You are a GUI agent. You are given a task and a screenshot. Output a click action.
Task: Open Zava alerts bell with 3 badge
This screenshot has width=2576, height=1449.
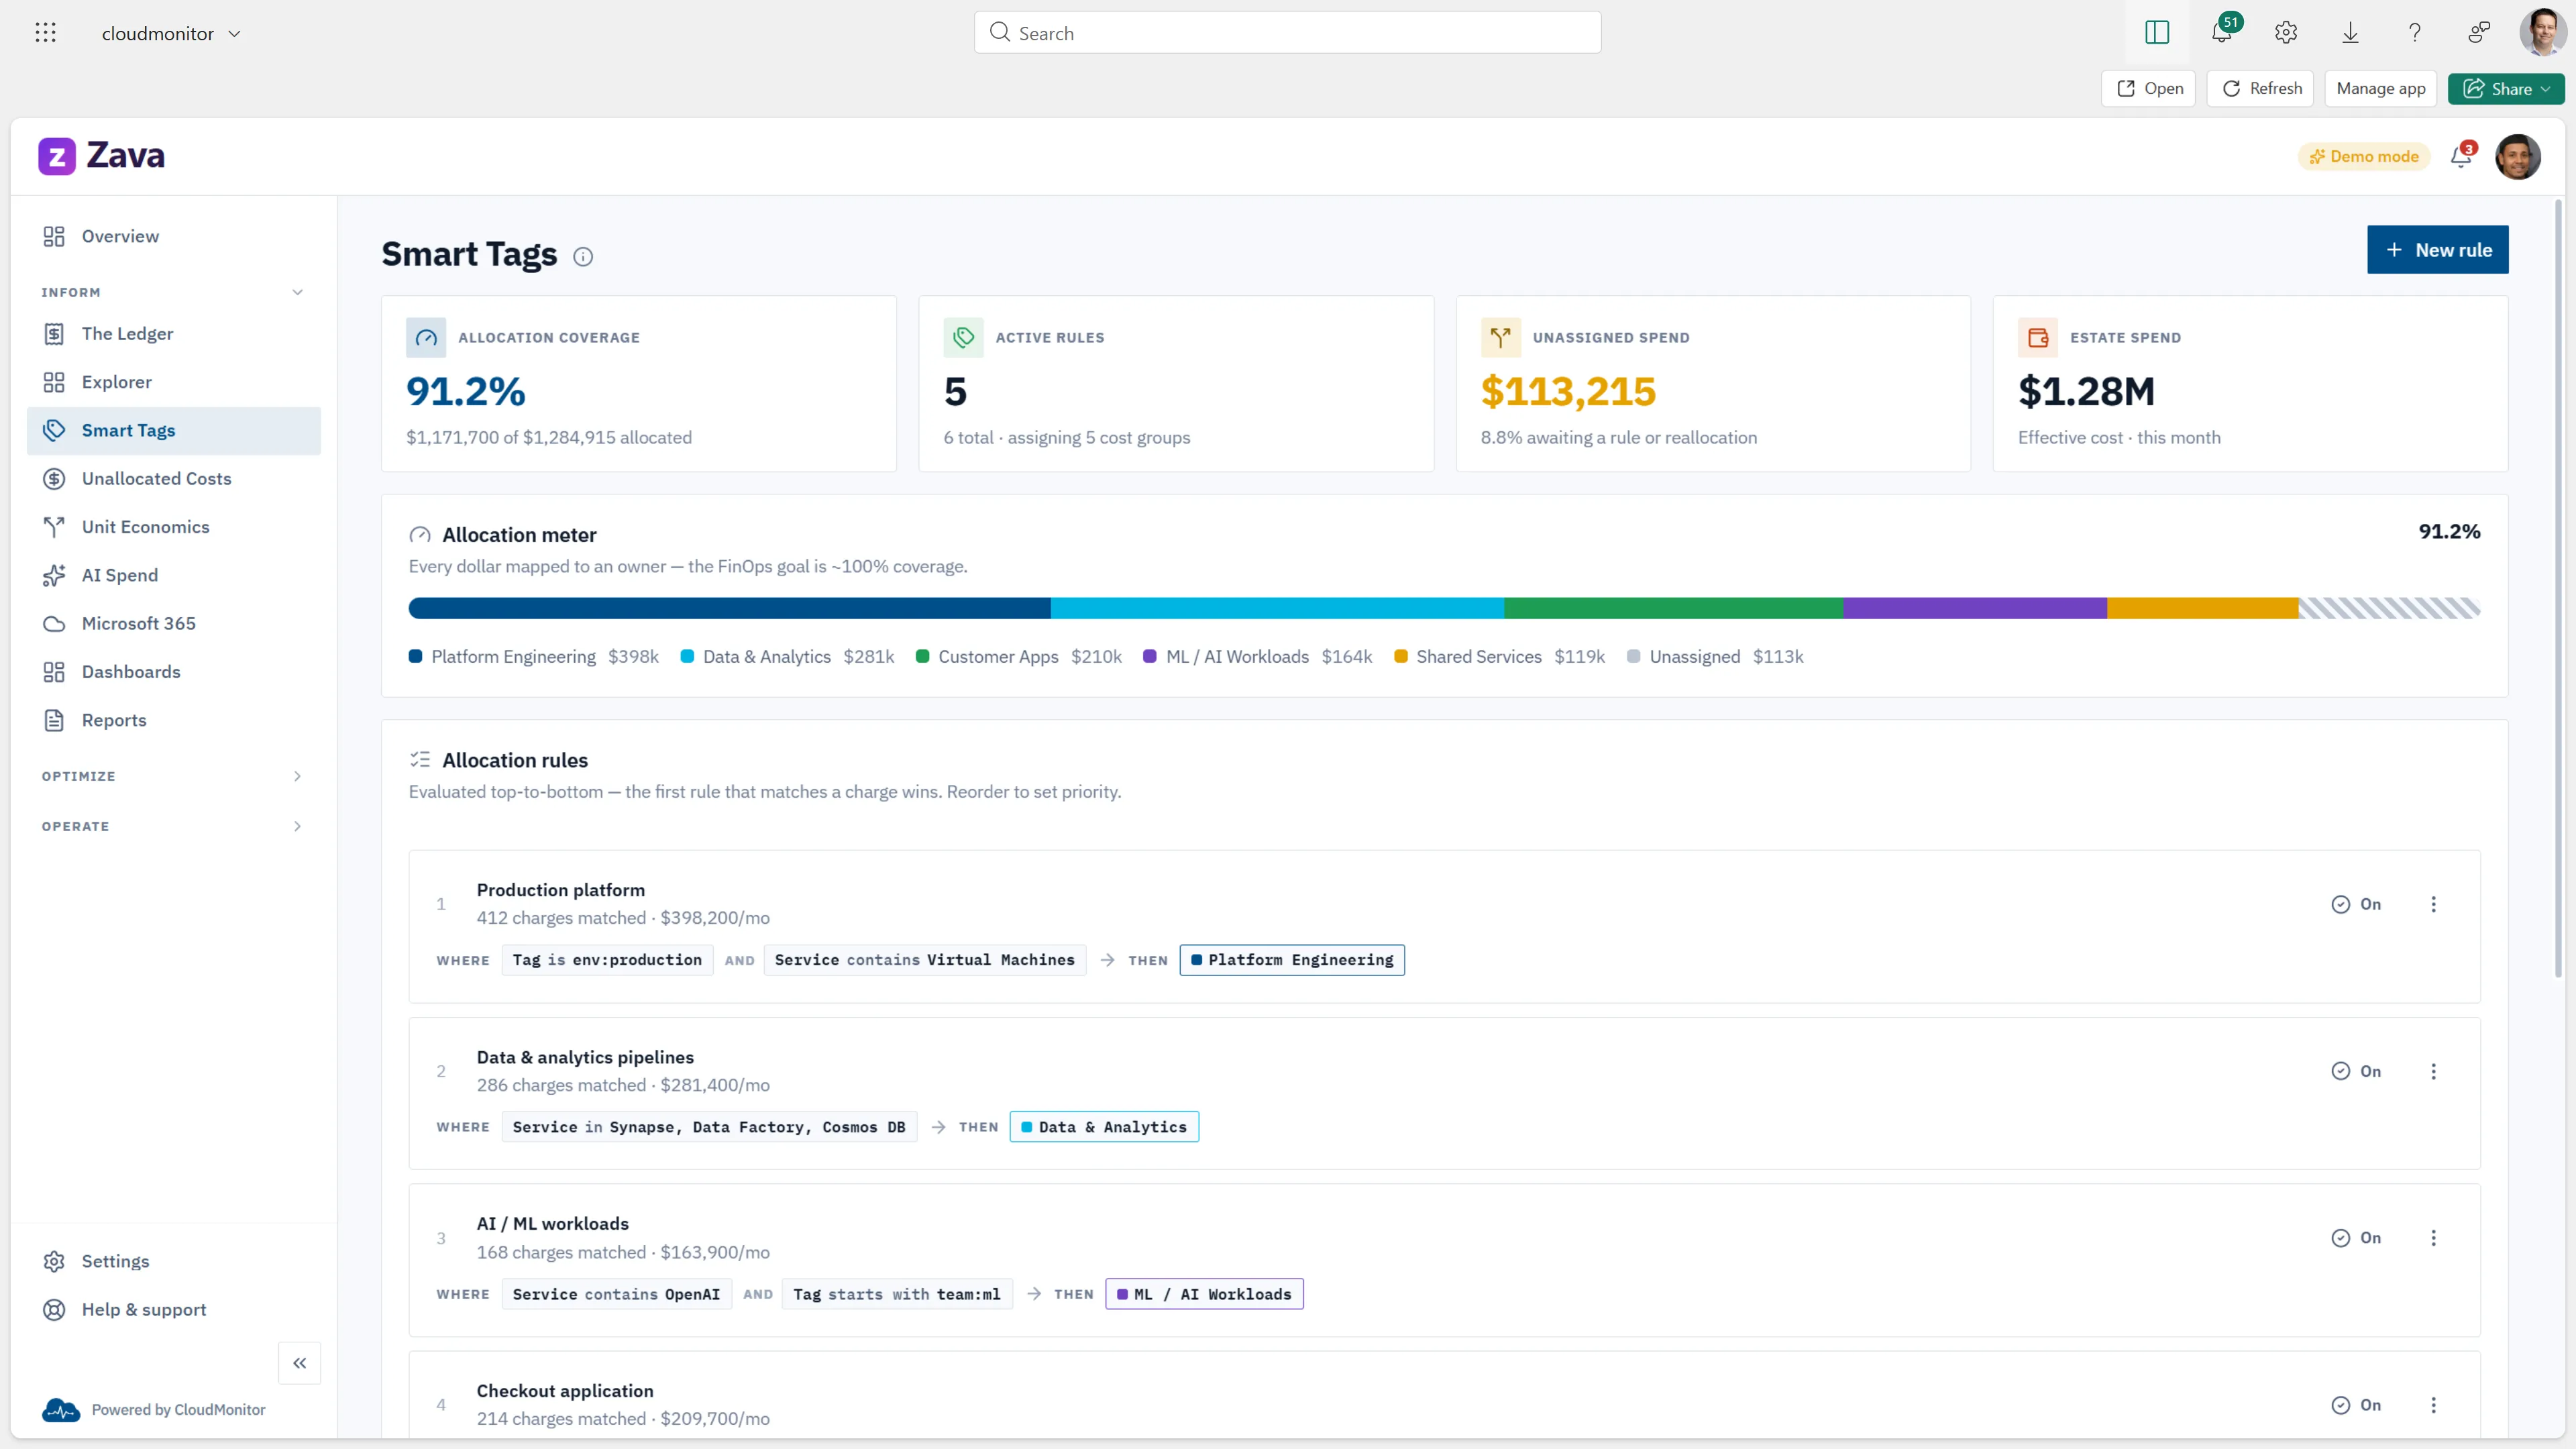pos(2461,156)
